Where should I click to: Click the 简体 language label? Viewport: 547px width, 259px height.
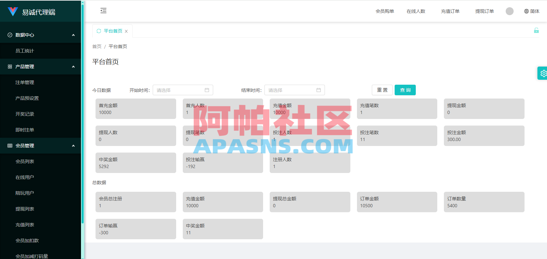coord(535,11)
